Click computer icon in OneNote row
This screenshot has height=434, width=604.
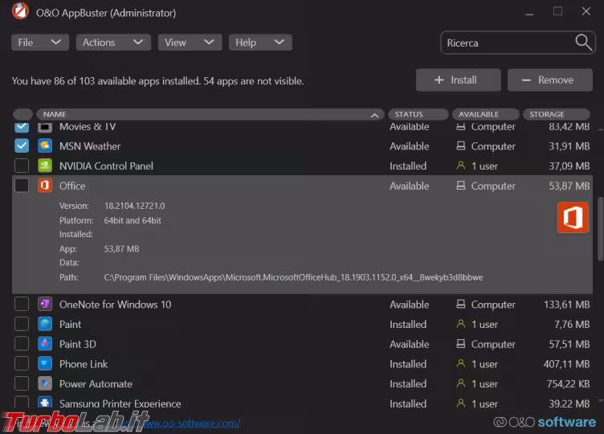coord(460,304)
